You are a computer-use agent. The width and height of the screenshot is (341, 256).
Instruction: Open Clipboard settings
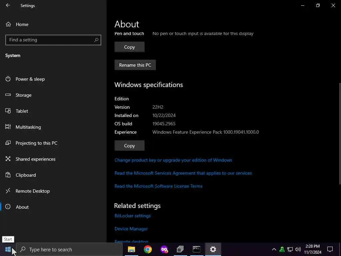coord(26,175)
